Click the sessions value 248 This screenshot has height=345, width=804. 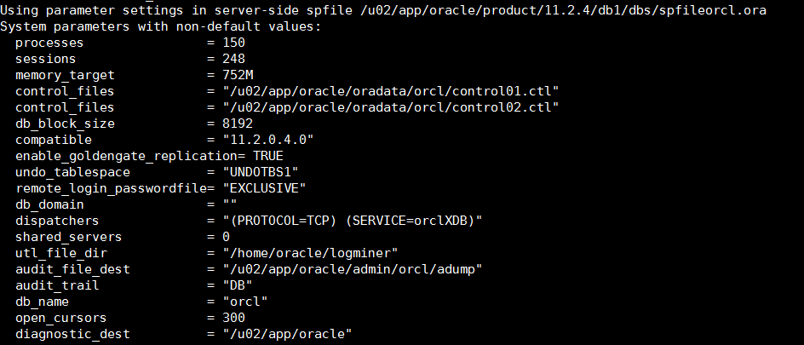point(233,58)
